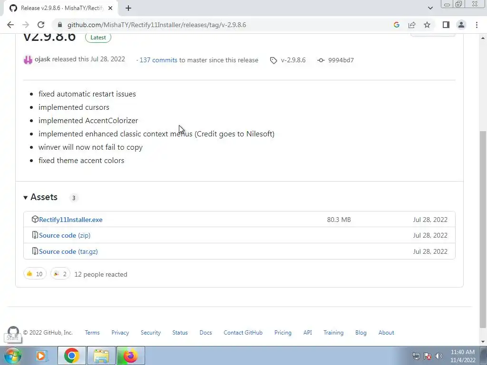Open a new browser tab
The width and height of the screenshot is (487, 365).
[128, 8]
